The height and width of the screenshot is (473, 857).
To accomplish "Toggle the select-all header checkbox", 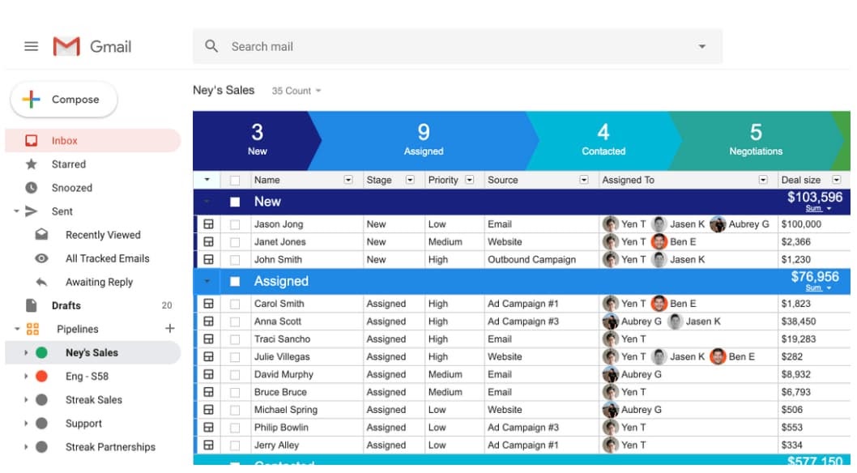I will (x=235, y=181).
